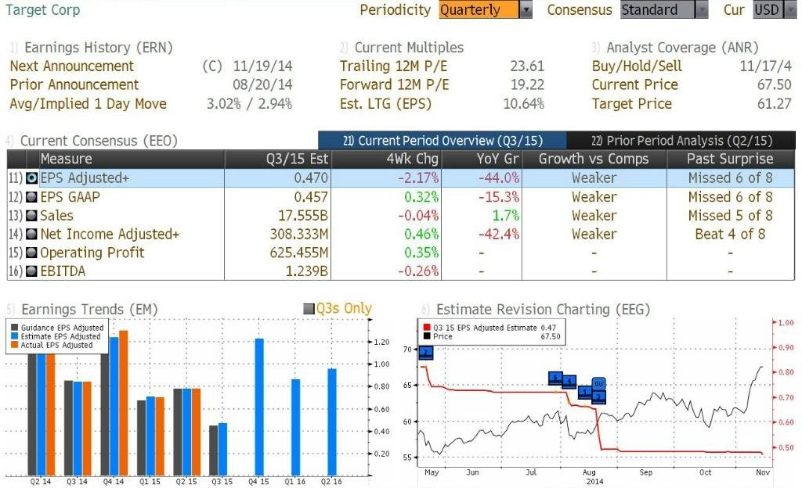Click event marker 1 on revision chart
Image resolution: width=802 pixels, height=488 pixels.
coord(584,393)
